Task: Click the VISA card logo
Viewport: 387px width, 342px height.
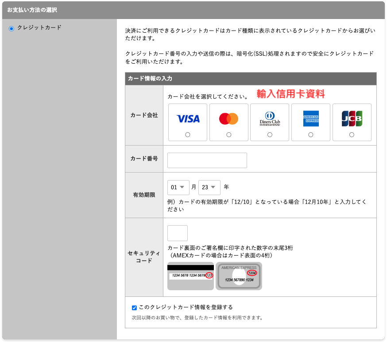Action: [188, 119]
